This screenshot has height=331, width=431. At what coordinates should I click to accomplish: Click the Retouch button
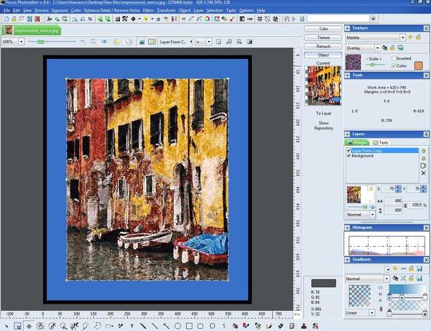pos(323,45)
